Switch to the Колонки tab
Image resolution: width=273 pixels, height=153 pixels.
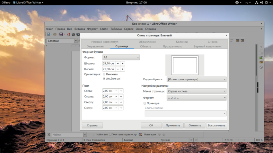tap(182, 42)
